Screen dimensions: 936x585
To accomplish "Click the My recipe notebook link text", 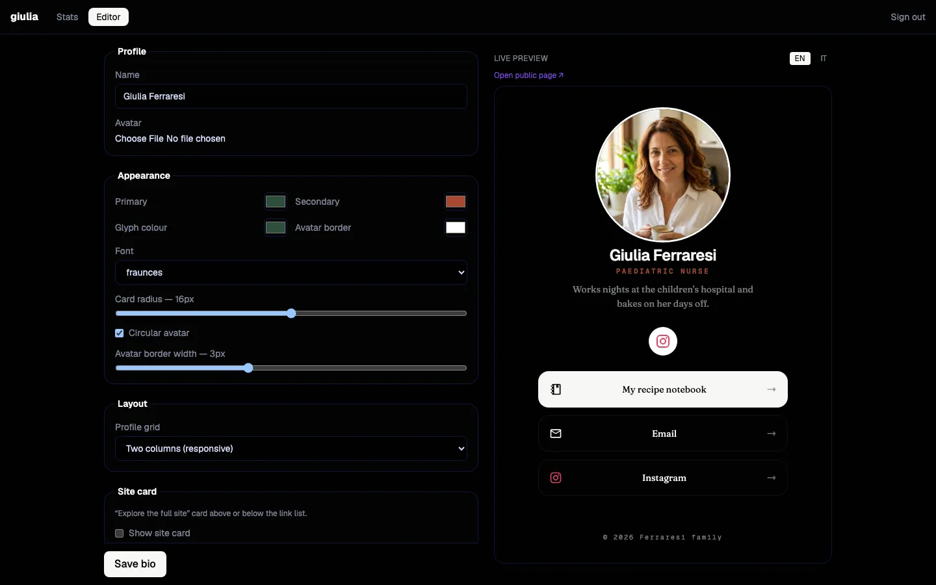I will [x=664, y=389].
